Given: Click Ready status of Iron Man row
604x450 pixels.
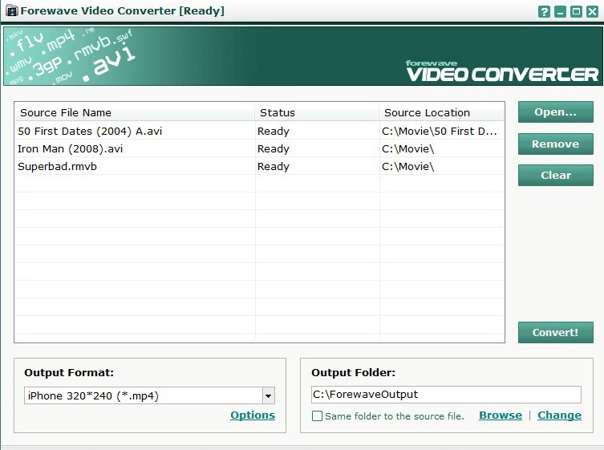Looking at the screenshot, I should pos(273,148).
